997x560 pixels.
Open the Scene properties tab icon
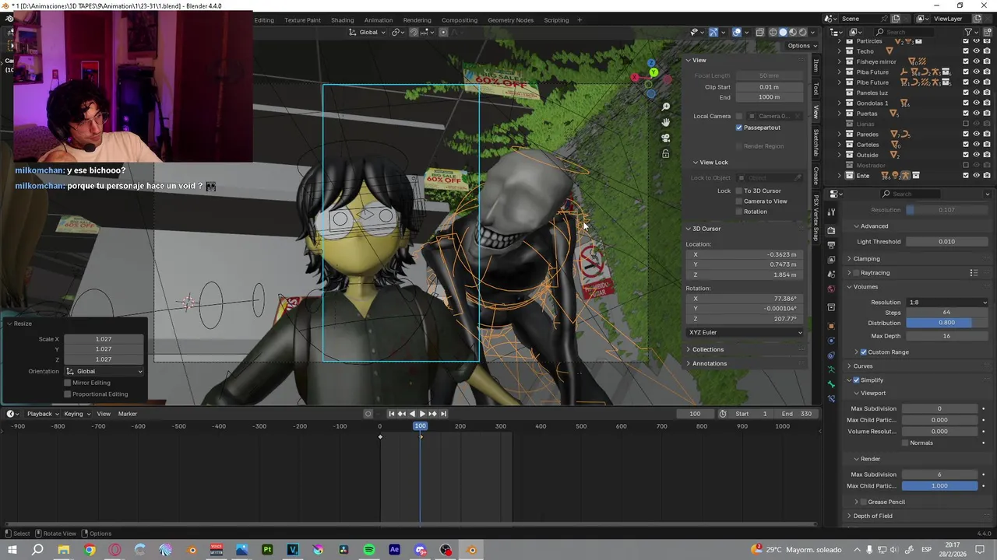[x=831, y=274]
